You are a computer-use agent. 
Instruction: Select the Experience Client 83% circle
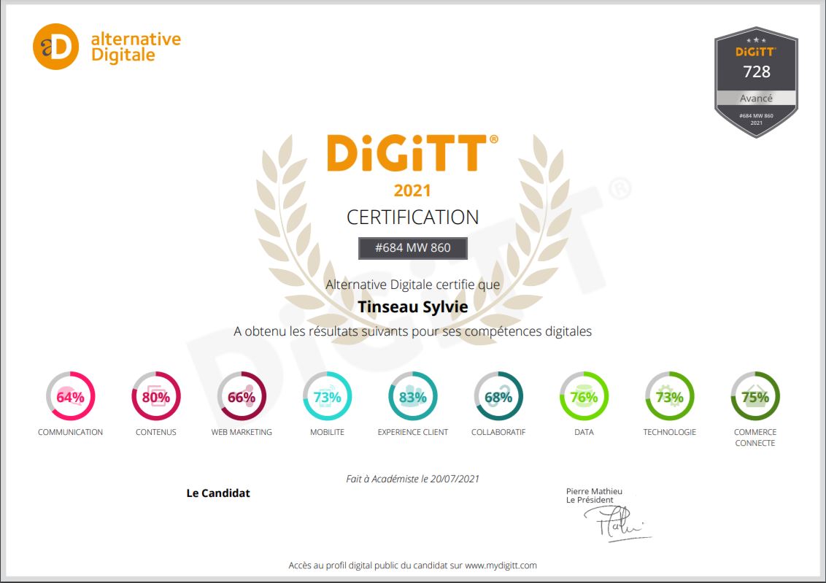(x=413, y=397)
